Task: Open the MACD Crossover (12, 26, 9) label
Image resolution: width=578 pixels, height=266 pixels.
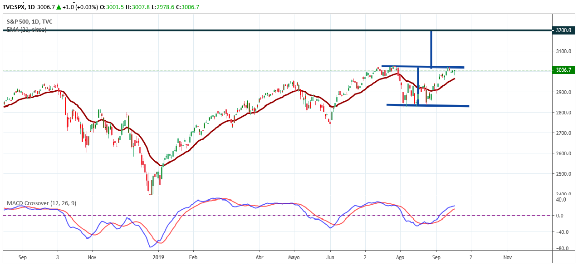Action: (x=41, y=203)
